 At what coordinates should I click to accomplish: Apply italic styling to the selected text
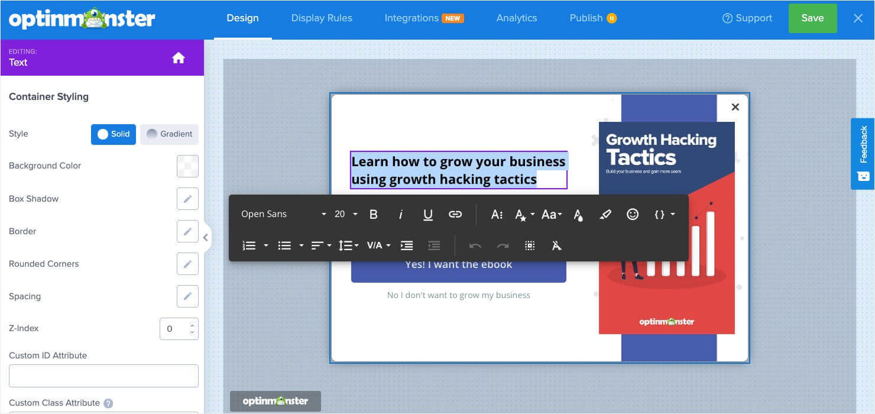click(400, 214)
